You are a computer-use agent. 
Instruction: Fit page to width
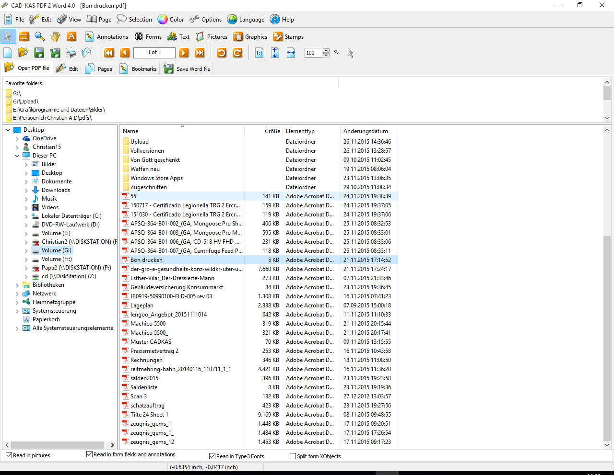click(291, 53)
